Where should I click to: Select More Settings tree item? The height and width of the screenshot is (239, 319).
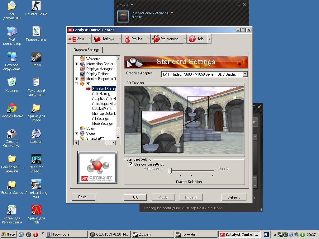(x=102, y=124)
